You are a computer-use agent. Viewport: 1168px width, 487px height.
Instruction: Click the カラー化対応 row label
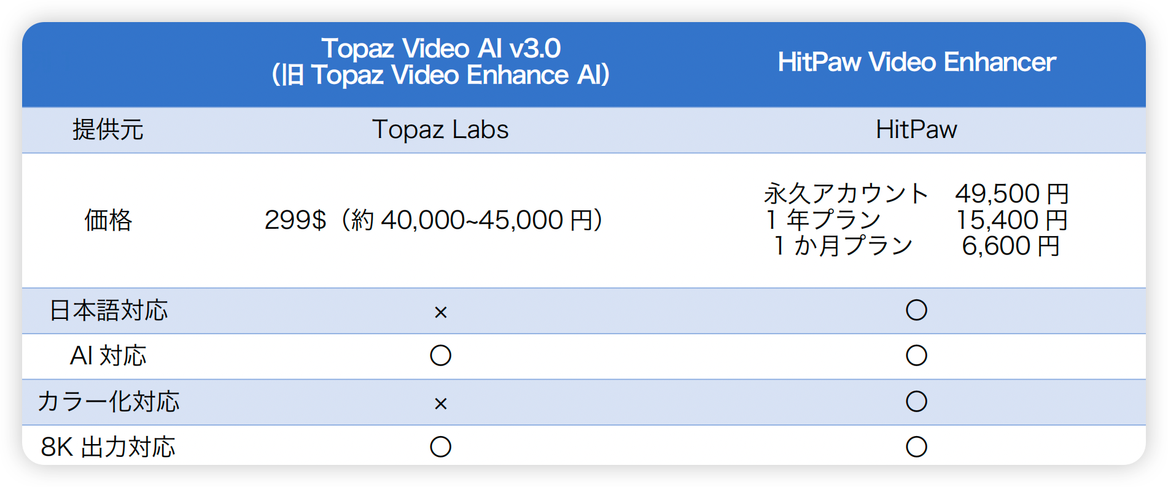(x=108, y=402)
